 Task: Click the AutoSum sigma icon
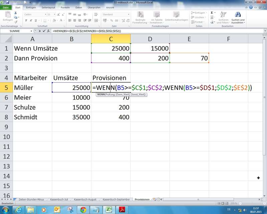pos(212,12)
